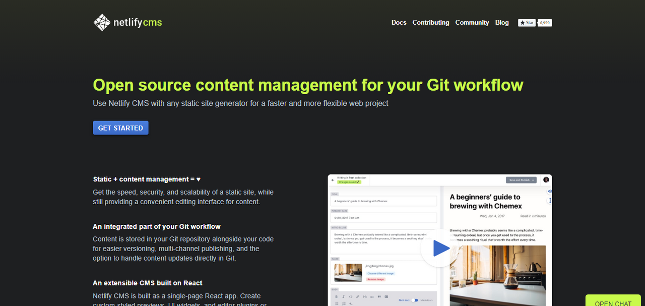
Task: Click the chemex.jpg image thumbnail
Action: point(348,273)
